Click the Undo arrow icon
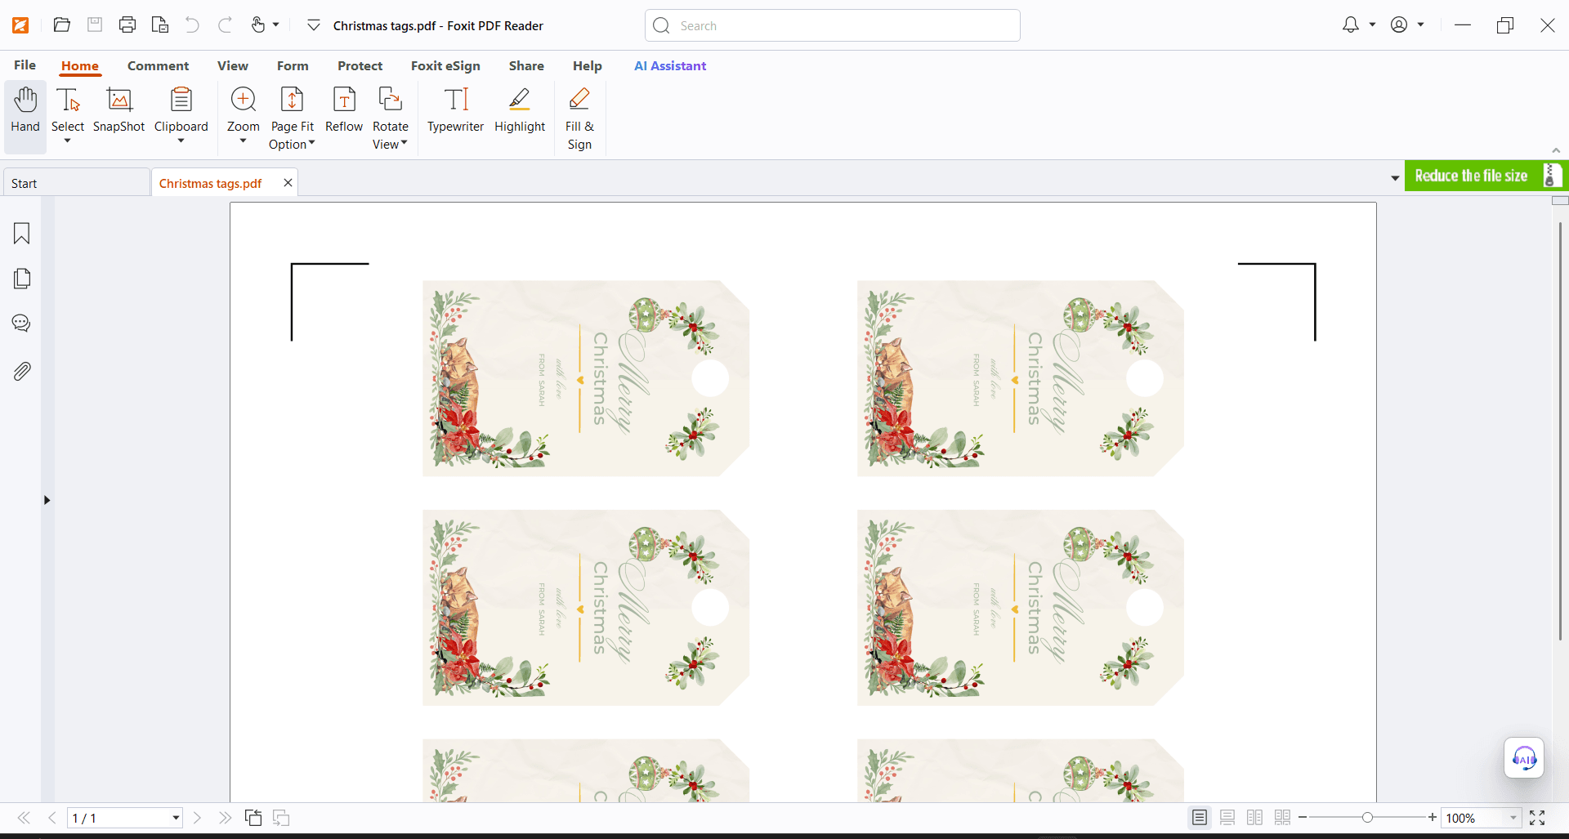 point(192,25)
